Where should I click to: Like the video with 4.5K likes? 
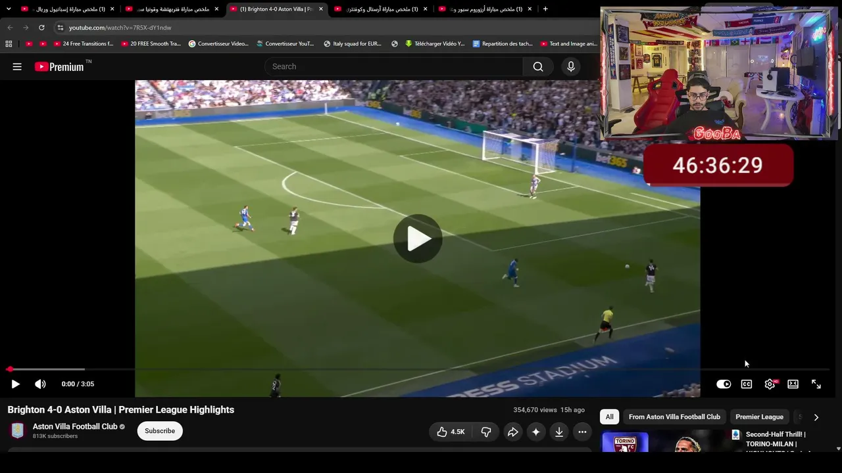click(x=451, y=432)
